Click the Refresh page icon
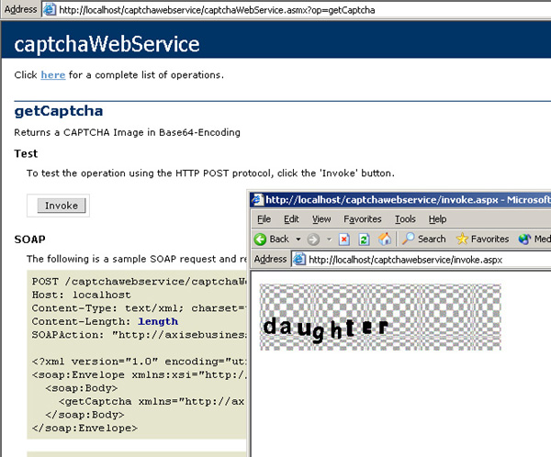Image resolution: width=551 pixels, height=457 pixels. [364, 240]
